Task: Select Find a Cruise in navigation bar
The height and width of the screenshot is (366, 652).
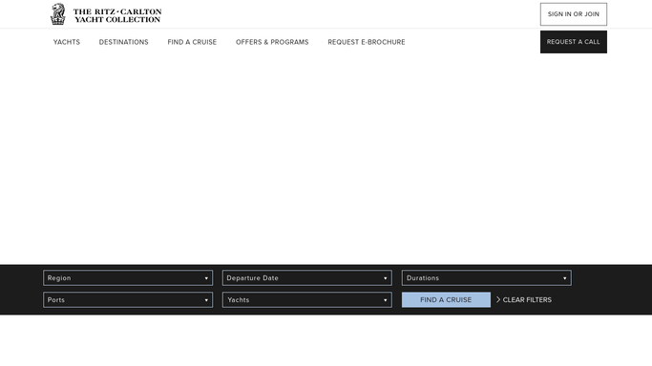Action: click(x=192, y=42)
